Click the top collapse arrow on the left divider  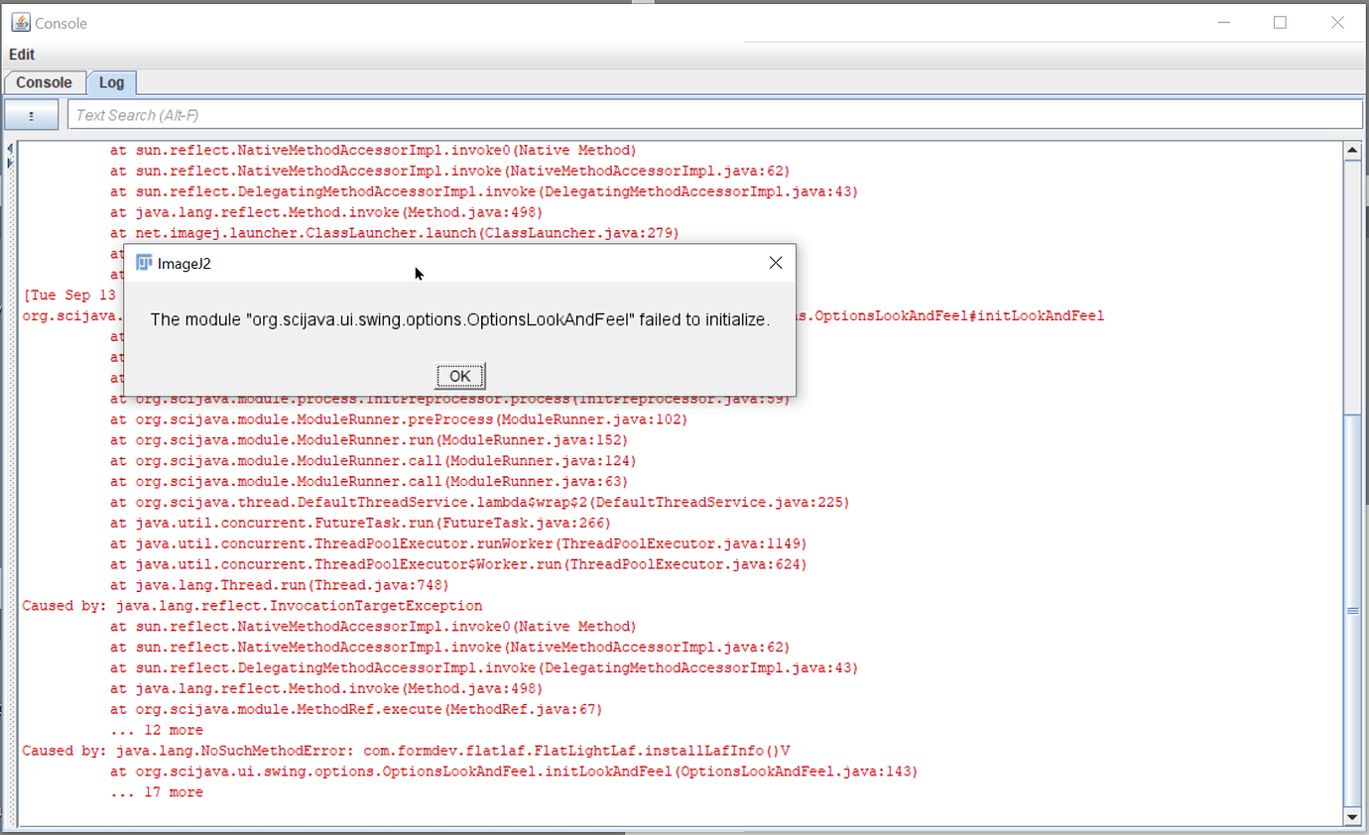(x=8, y=148)
